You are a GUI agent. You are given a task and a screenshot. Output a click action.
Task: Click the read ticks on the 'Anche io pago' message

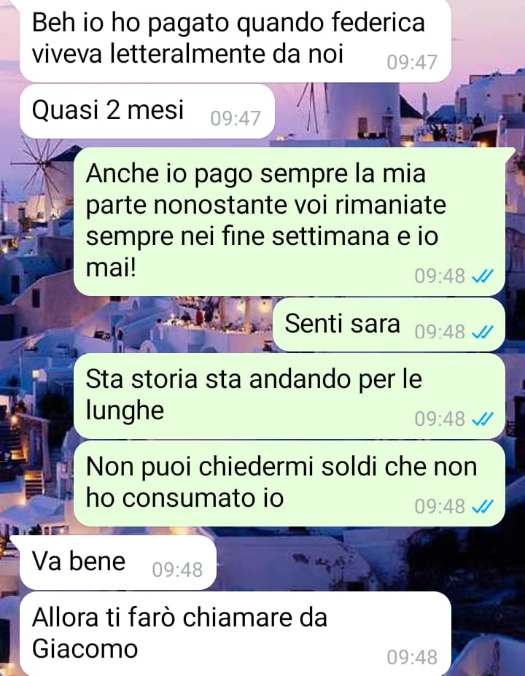click(x=482, y=276)
